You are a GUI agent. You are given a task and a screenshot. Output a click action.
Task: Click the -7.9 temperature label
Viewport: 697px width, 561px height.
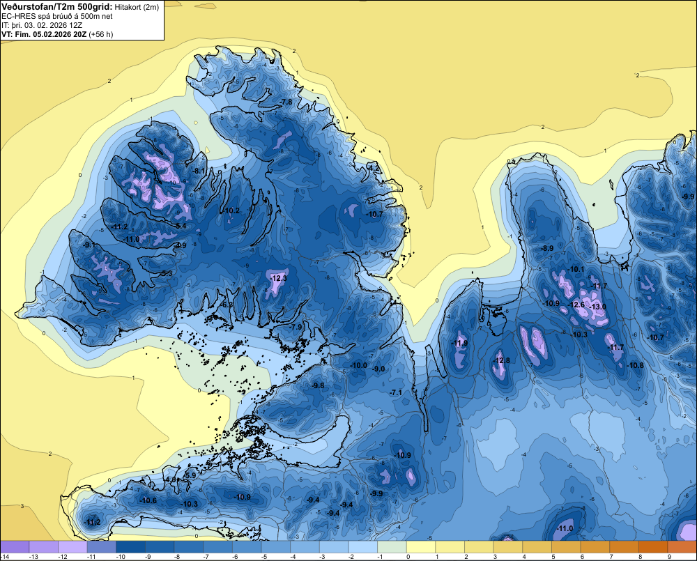pos(296,327)
